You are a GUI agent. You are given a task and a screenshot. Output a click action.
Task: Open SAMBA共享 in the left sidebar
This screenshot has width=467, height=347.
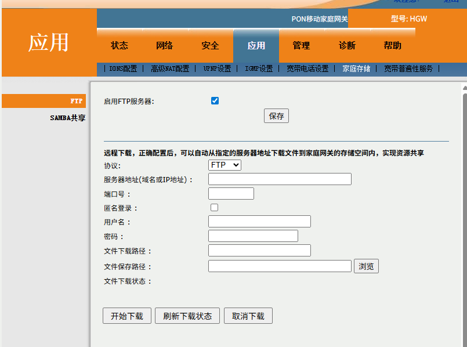tap(67, 118)
